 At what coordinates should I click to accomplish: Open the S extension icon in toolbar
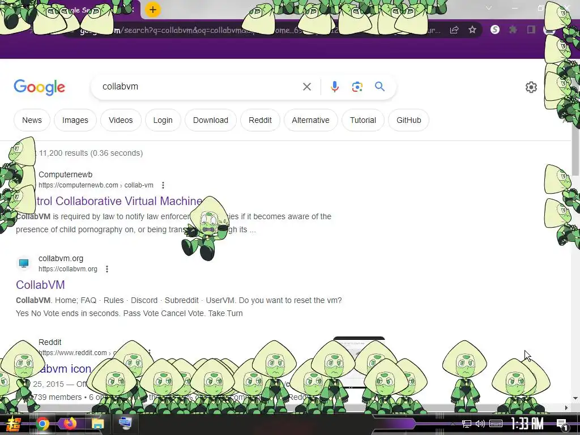(x=495, y=29)
